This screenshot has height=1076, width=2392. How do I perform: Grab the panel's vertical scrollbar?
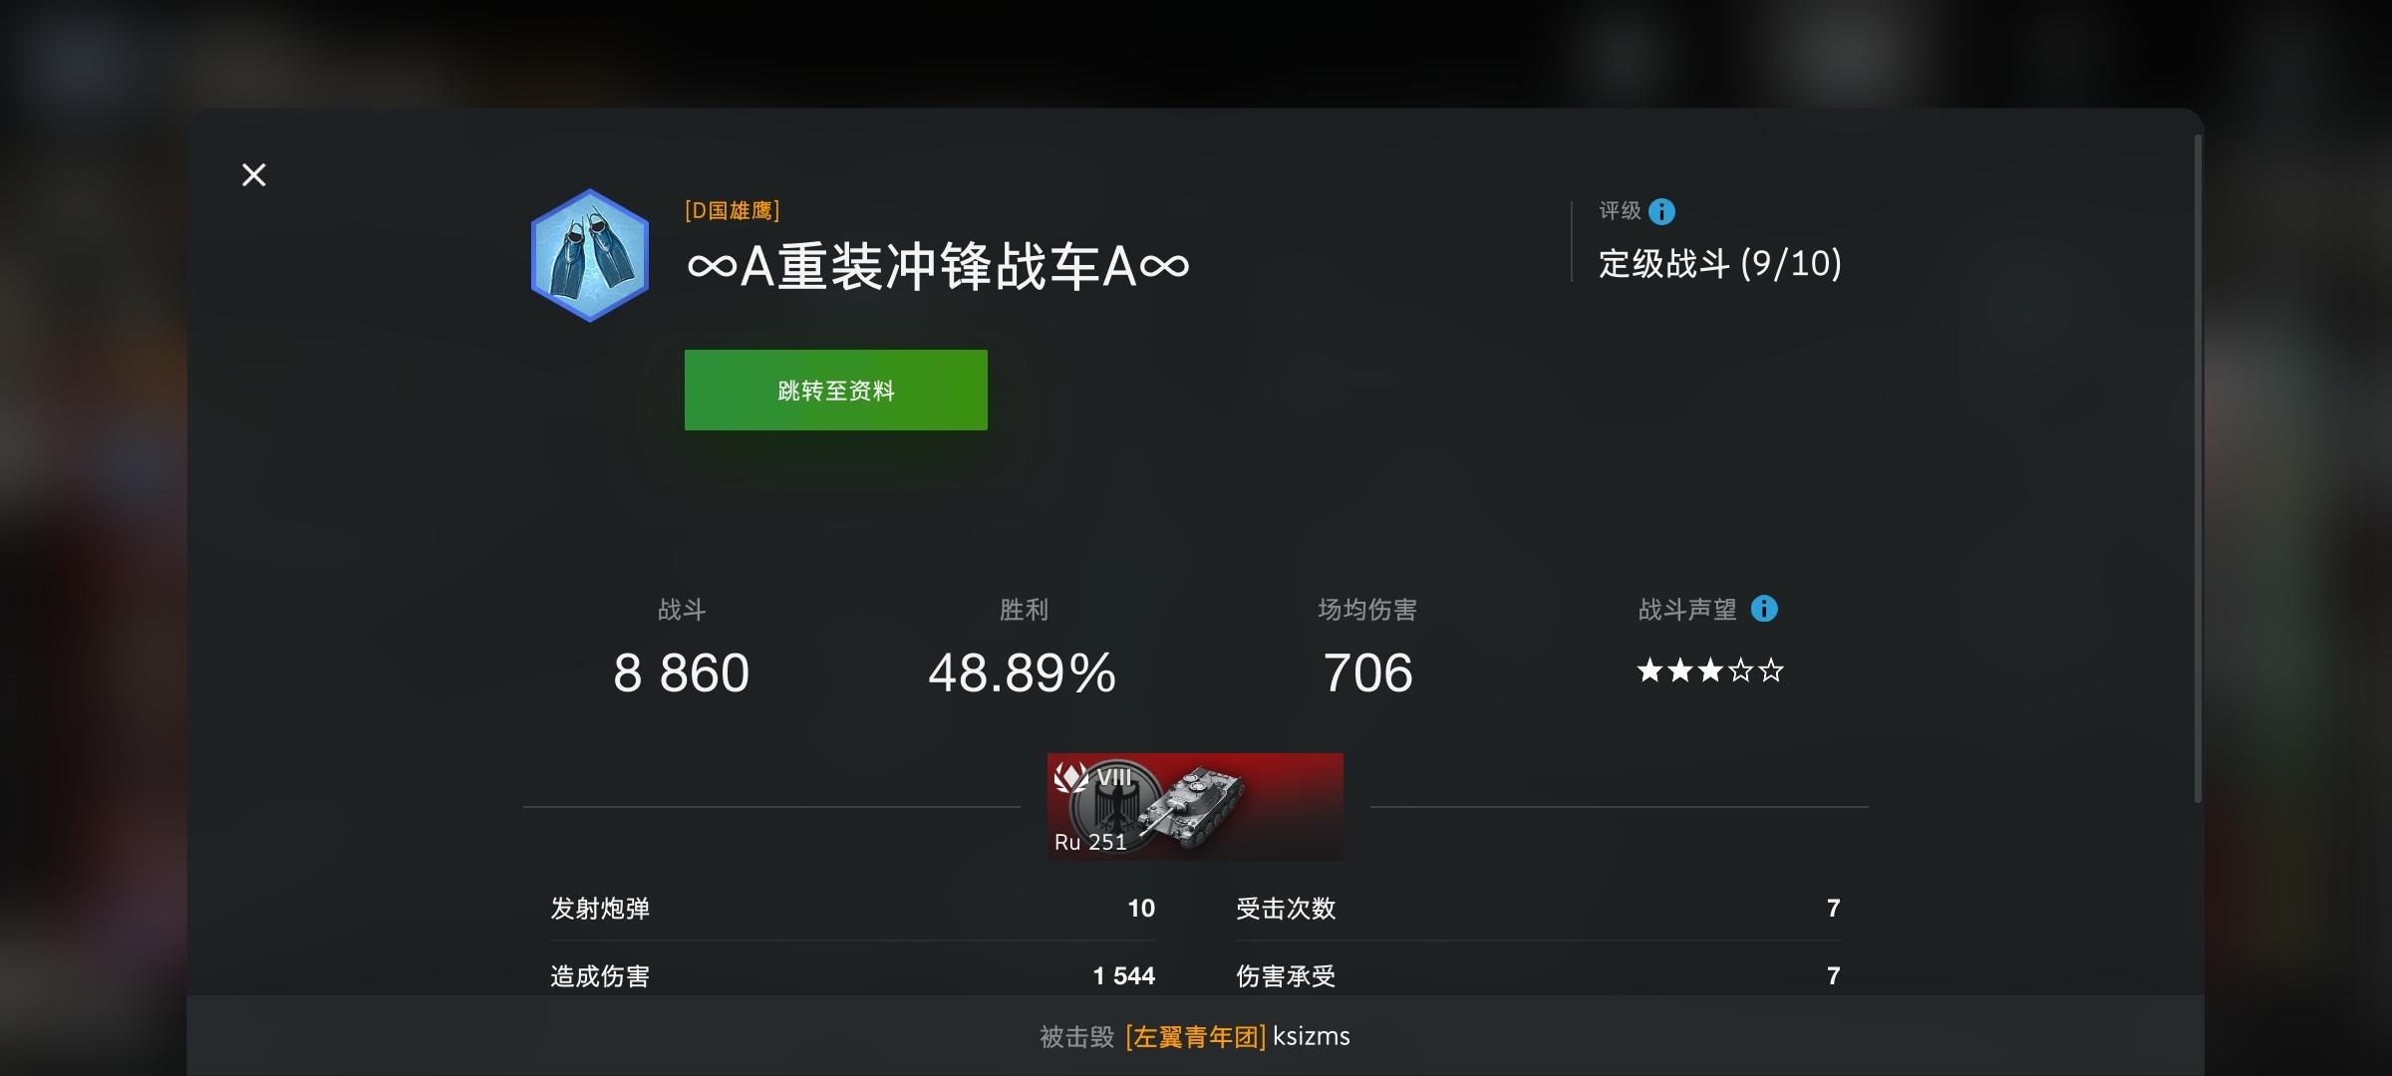pyautogui.click(x=2198, y=468)
